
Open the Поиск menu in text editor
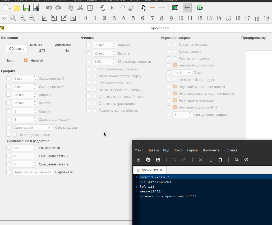click(178, 150)
